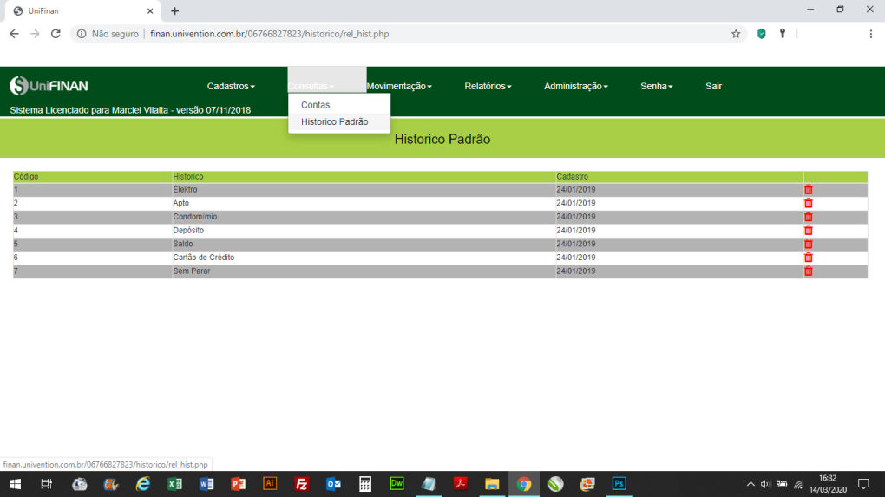Launch FileZilla from the taskbar
Image resolution: width=885 pixels, height=497 pixels.
[301, 484]
